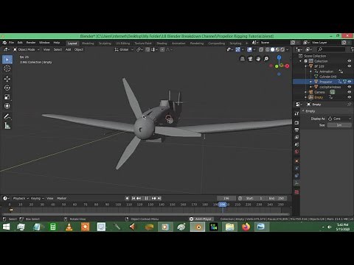Pin the properties editor context
The height and width of the screenshot is (265, 354).
pos(349,105)
